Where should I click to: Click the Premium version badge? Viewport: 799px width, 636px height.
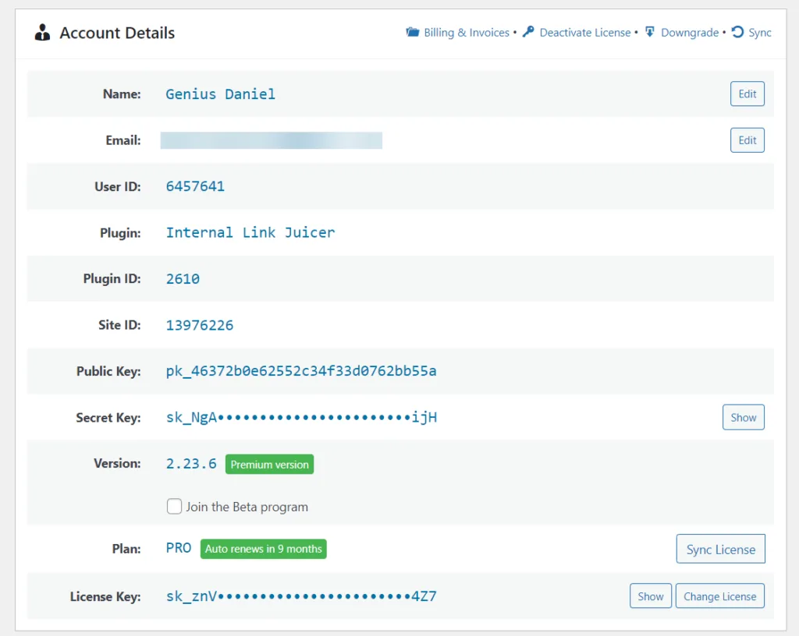(x=269, y=464)
